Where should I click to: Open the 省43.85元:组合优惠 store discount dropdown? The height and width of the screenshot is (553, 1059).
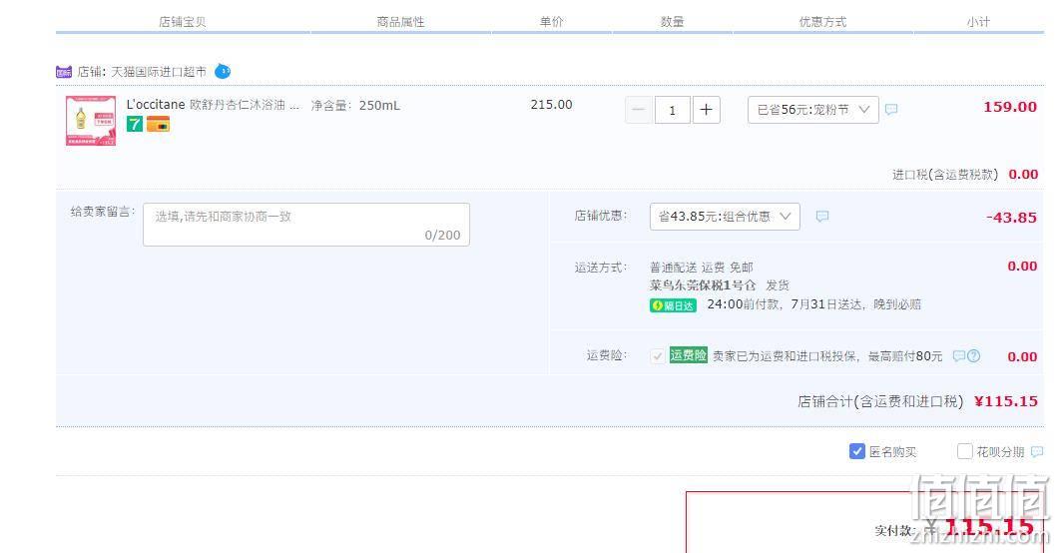725,217
